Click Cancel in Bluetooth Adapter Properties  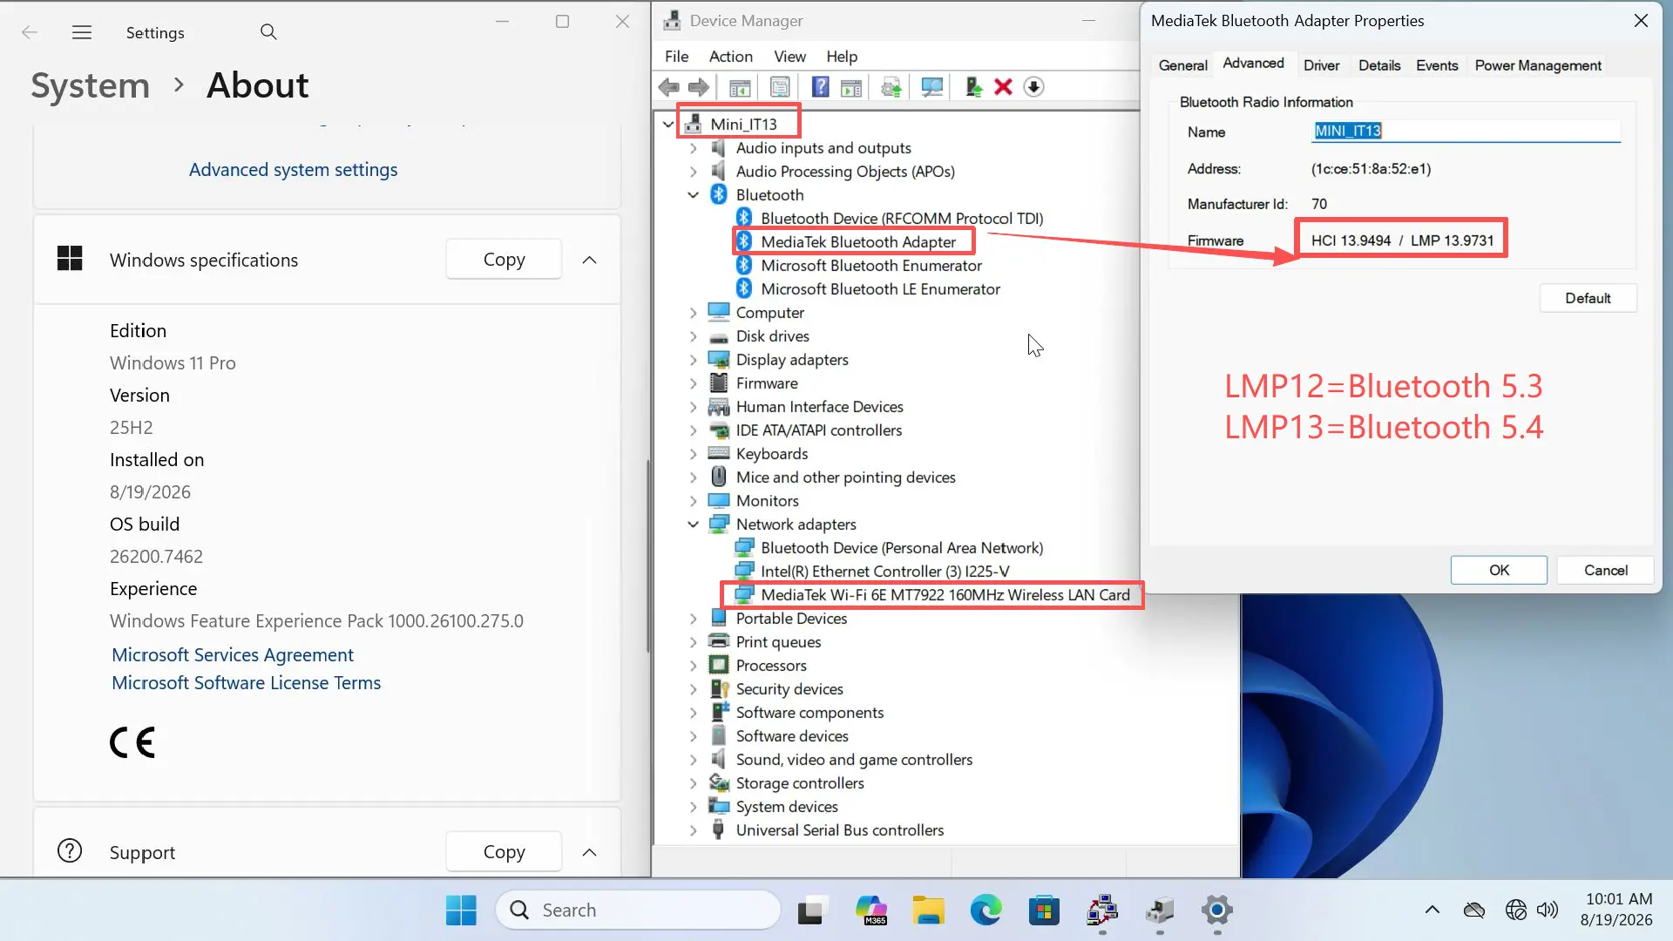(x=1605, y=570)
